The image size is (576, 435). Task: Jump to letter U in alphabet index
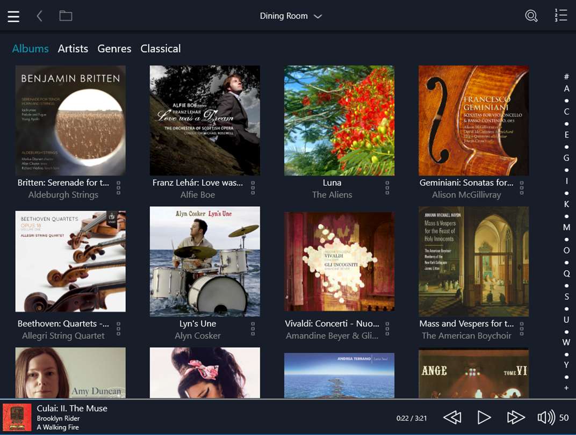click(566, 320)
